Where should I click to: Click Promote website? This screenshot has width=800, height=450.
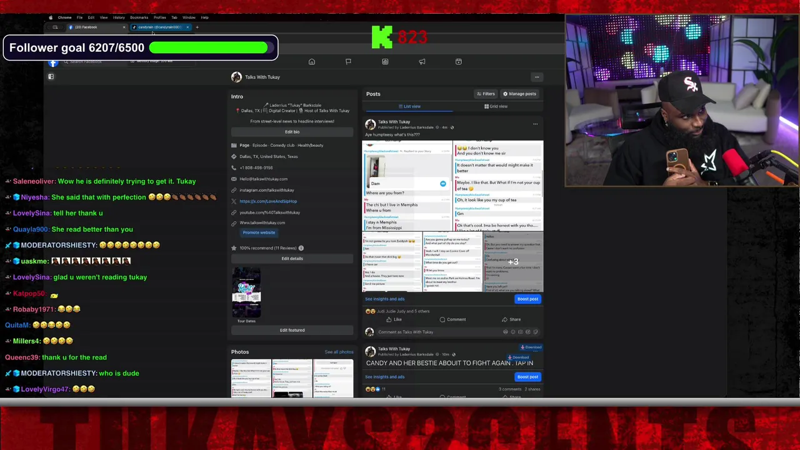tap(259, 232)
